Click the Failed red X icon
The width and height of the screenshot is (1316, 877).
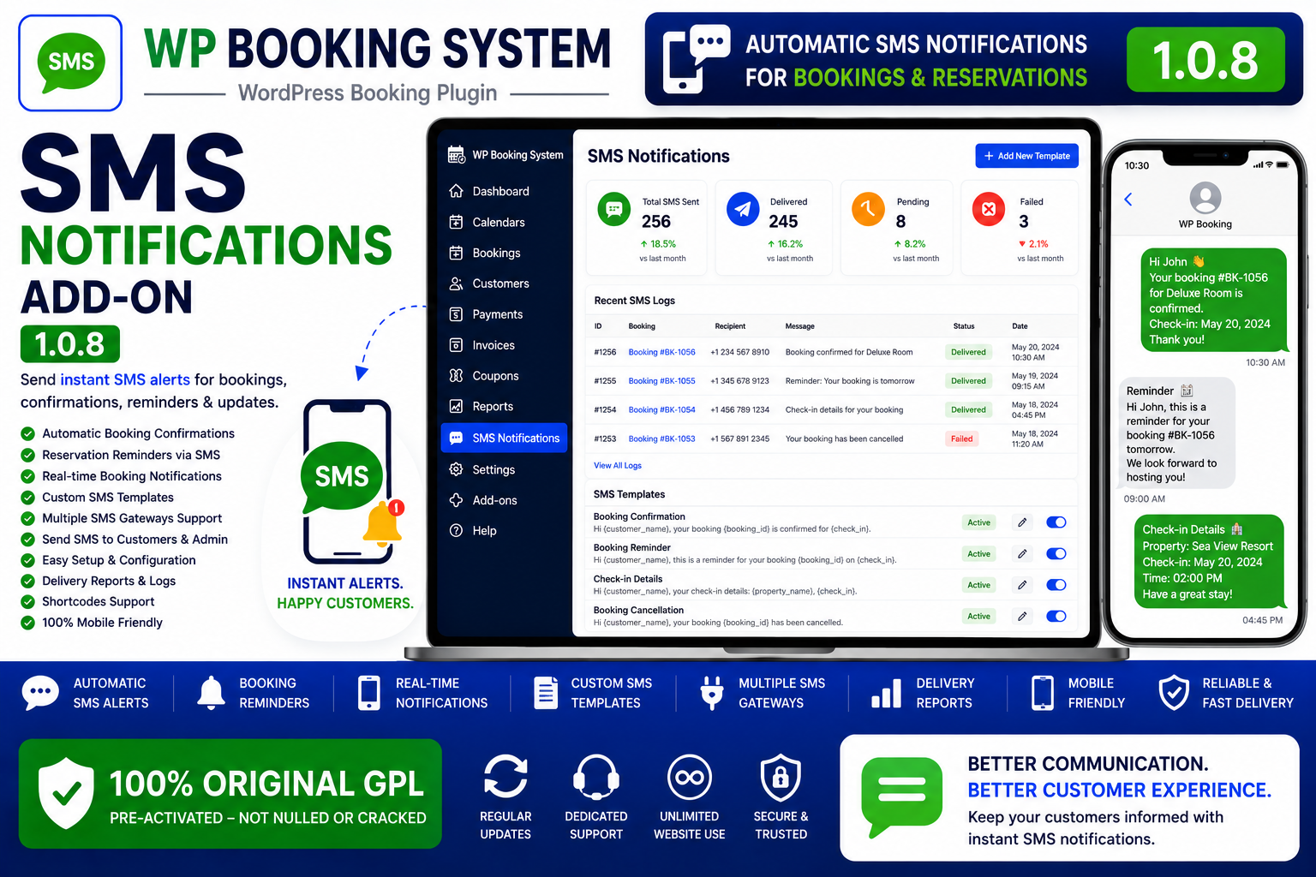click(989, 209)
